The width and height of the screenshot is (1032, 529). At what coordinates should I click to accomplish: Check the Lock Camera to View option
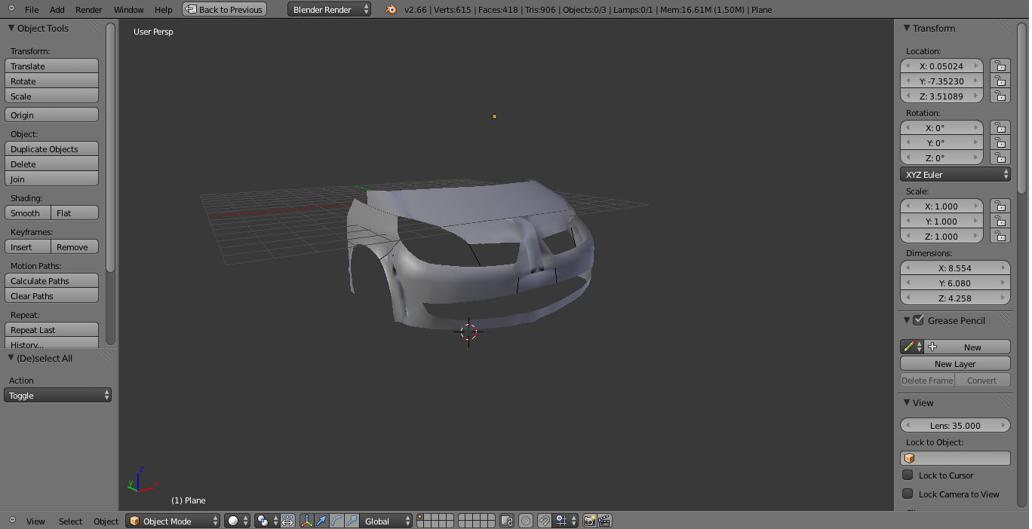(908, 494)
